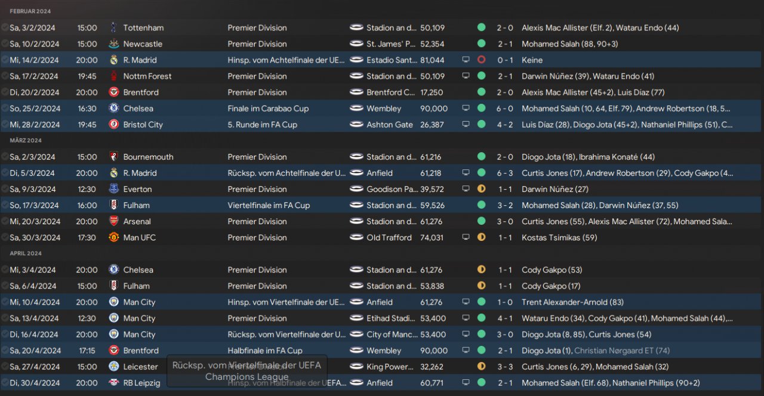
Task: Click the played checkmark beside Sa, 3/2/2024
Action: click(x=5, y=27)
